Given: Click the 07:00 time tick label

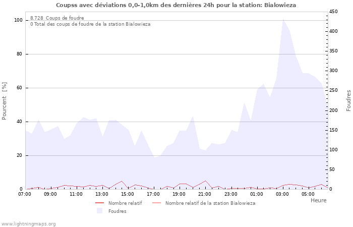Looking at the screenshot, I should (25, 194).
